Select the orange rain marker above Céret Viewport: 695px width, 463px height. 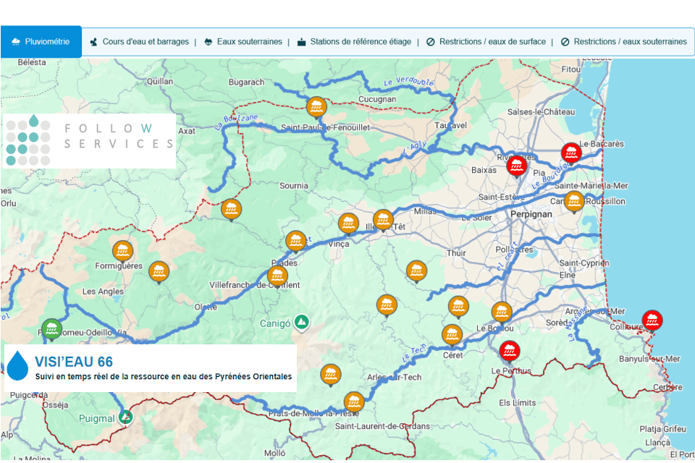452,334
